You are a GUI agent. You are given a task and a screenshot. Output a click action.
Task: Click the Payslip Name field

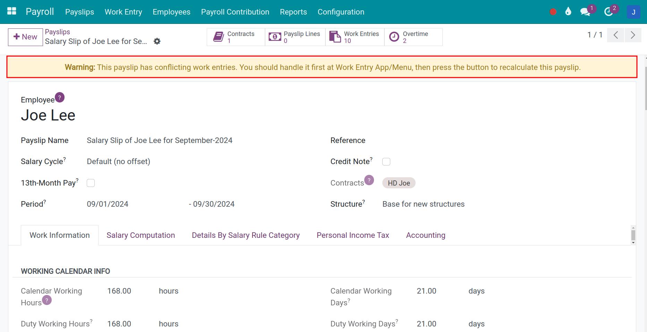pyautogui.click(x=160, y=141)
